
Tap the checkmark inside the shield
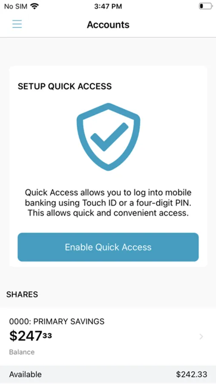(109, 137)
